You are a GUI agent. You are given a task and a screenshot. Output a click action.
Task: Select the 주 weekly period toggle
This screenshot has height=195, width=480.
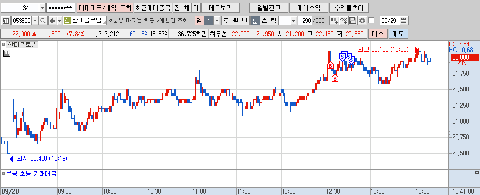pyautogui.click(x=226, y=21)
